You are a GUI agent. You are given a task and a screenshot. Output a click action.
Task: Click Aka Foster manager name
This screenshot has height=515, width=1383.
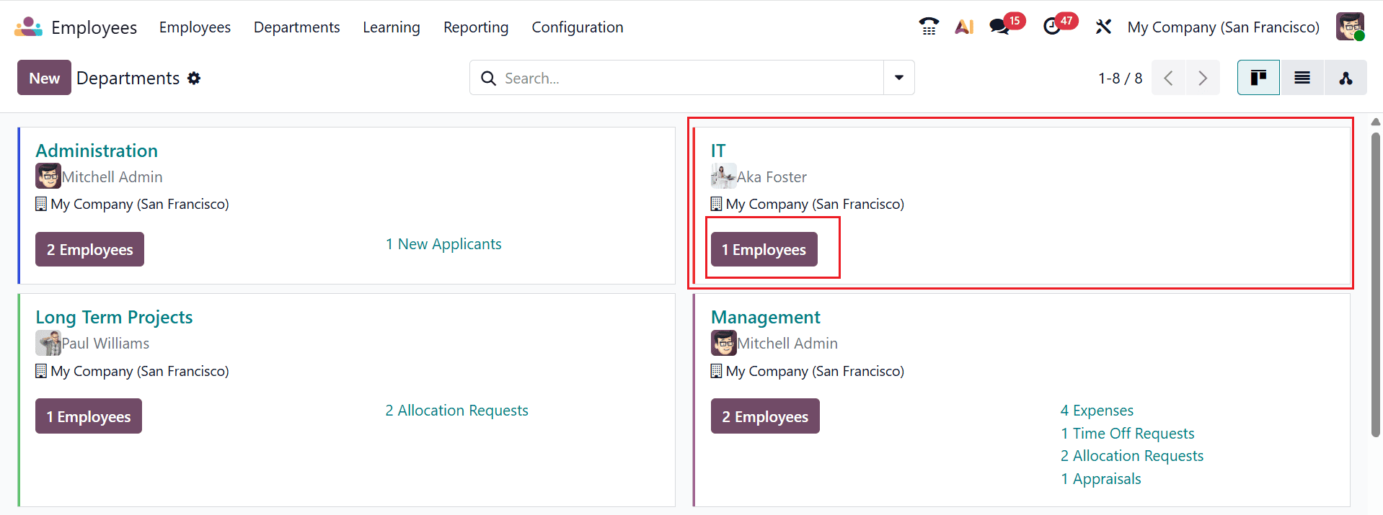coord(772,177)
